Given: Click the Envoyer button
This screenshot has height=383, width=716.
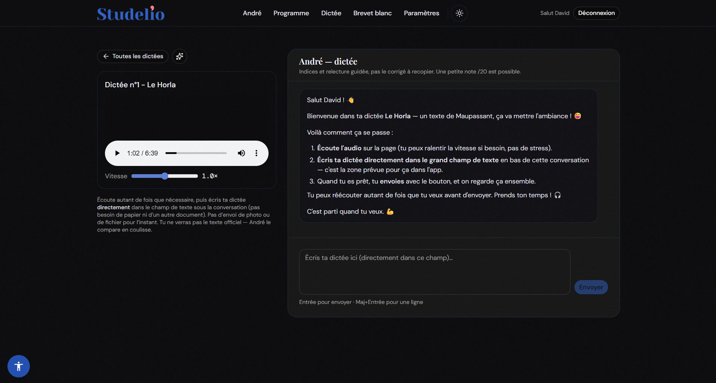Looking at the screenshot, I should pos(591,287).
